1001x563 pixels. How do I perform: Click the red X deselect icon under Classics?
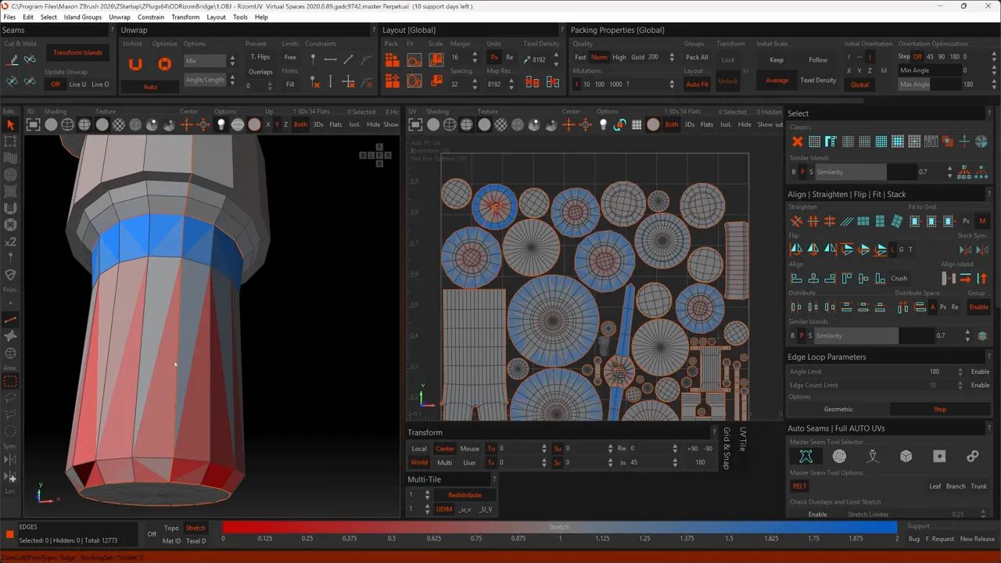coord(797,142)
